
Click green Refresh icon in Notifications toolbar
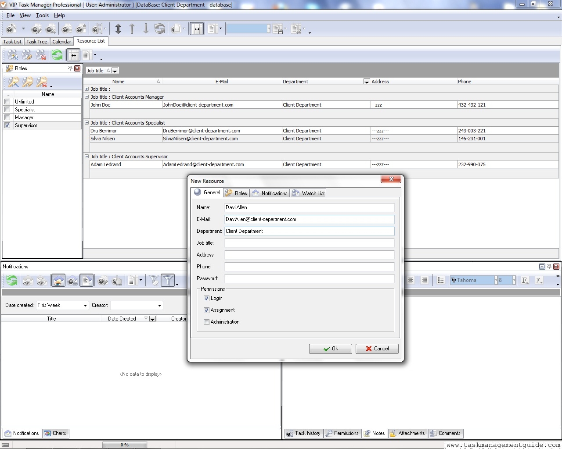click(x=12, y=280)
